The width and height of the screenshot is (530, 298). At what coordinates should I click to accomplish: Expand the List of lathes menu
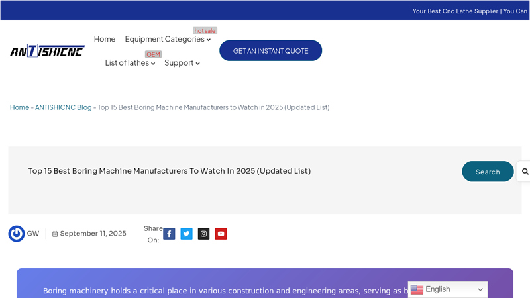click(130, 63)
